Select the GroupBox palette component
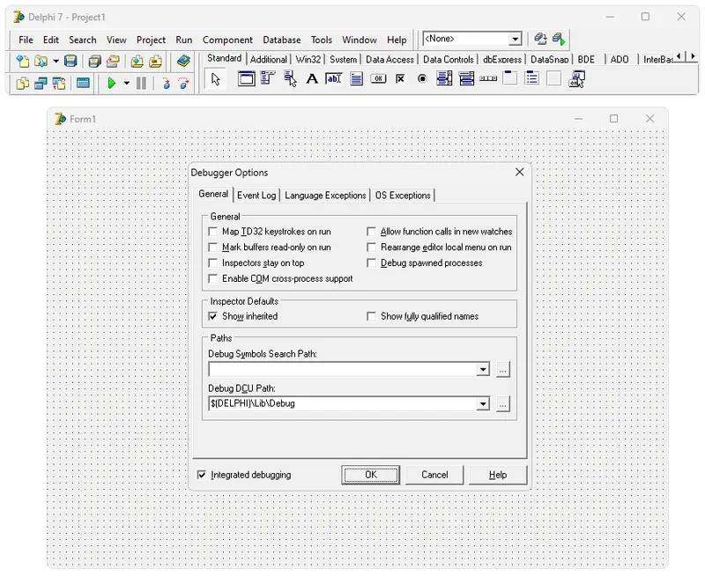The height and width of the screenshot is (576, 705). pyautogui.click(x=510, y=78)
